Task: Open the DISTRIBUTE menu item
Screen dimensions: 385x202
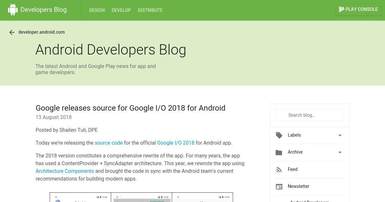Action: pyautogui.click(x=150, y=10)
